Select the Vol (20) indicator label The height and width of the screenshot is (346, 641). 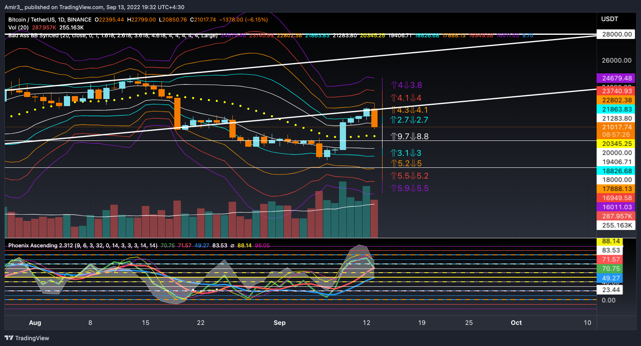[x=18, y=27]
